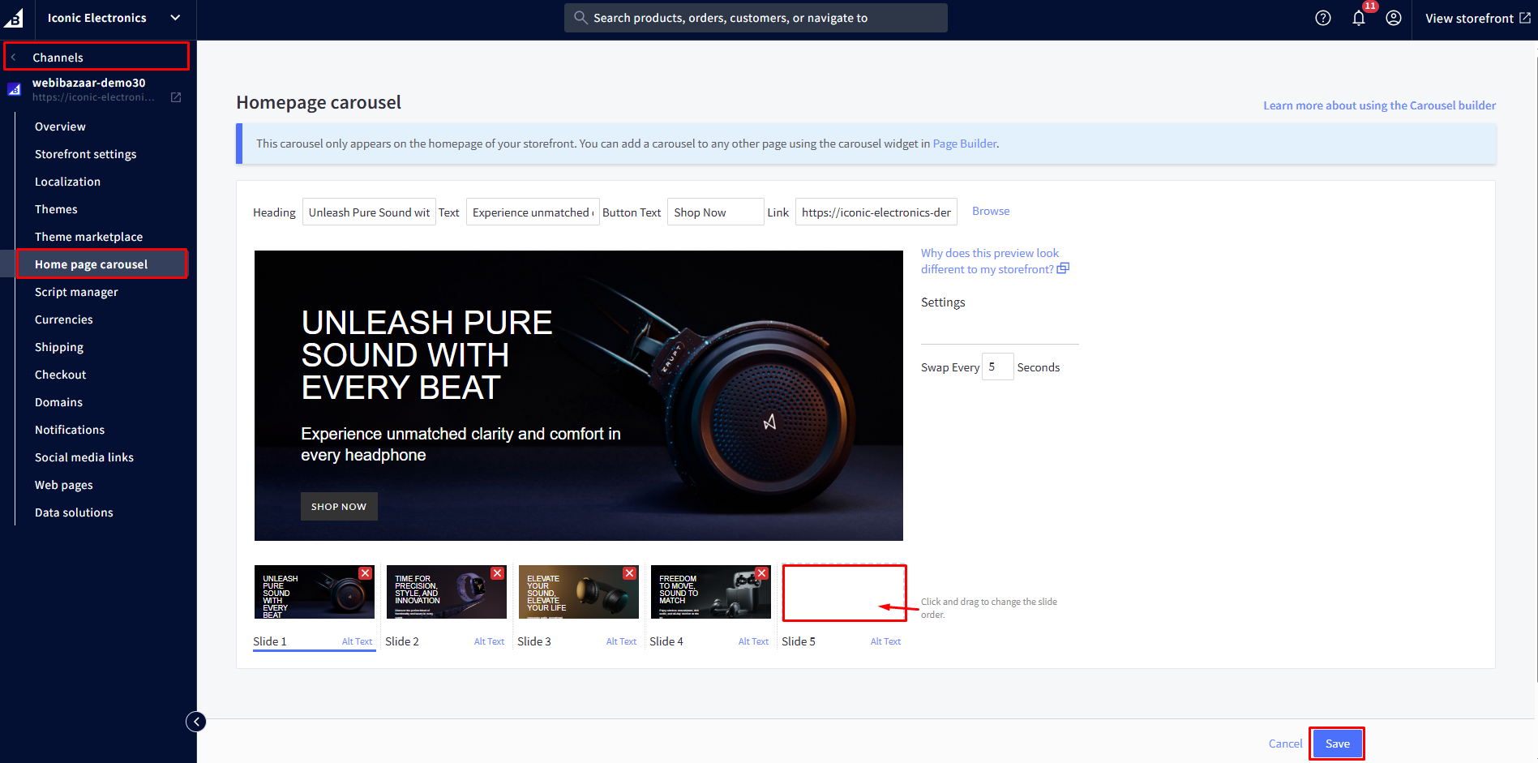Delete Slide 3 using its X icon
1538x763 pixels.
(629, 573)
